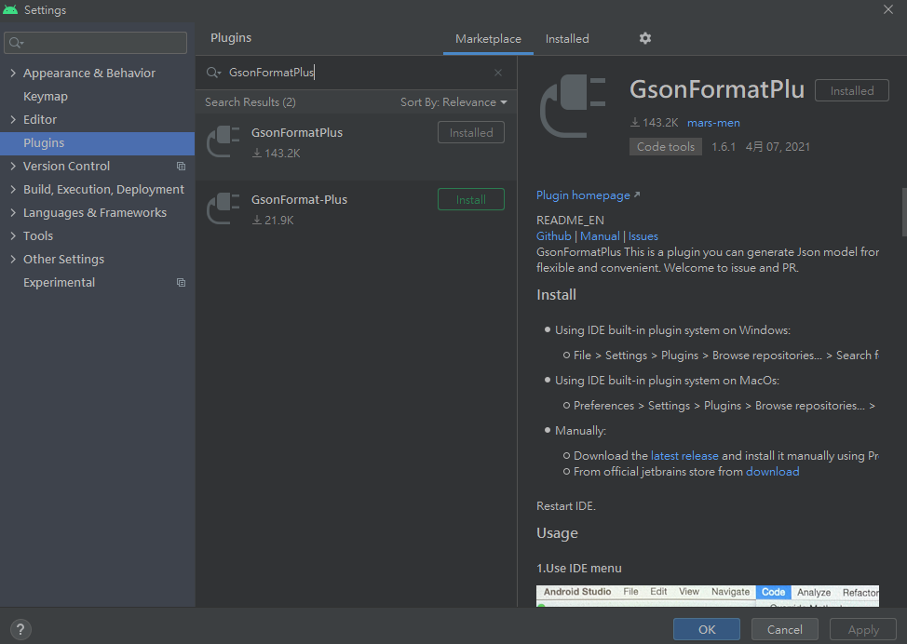Focus the settings search field in sidebar
907x644 pixels.
pos(95,43)
